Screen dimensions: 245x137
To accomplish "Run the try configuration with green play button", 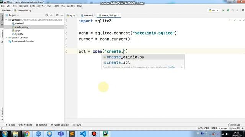I will click(x=223, y=10).
